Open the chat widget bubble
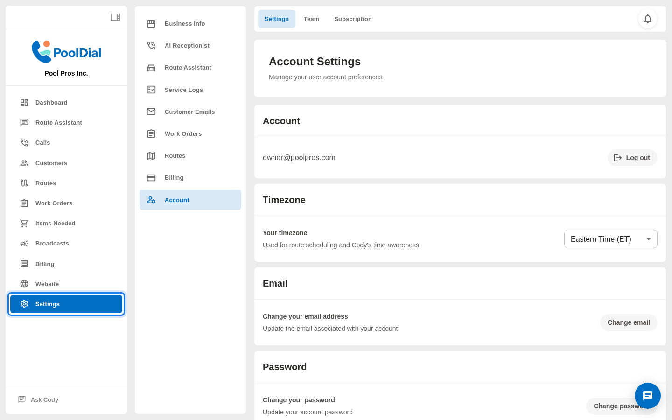 [x=648, y=396]
